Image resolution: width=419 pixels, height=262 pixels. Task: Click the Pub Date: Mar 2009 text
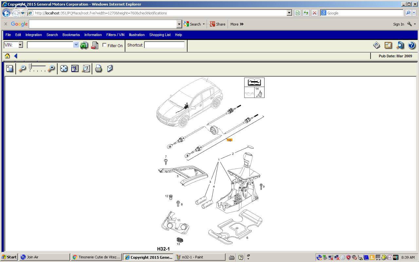(395, 56)
